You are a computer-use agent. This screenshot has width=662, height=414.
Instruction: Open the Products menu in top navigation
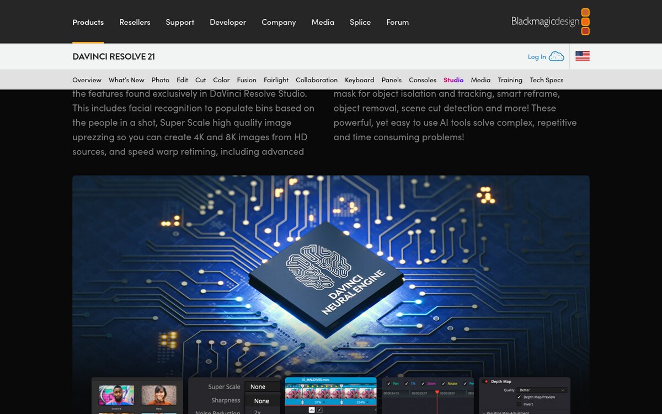[x=88, y=22]
